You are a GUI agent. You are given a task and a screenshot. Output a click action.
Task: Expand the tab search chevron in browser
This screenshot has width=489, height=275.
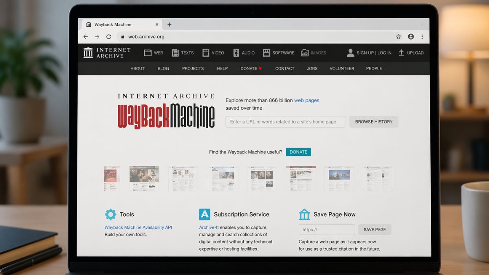[x=422, y=24]
